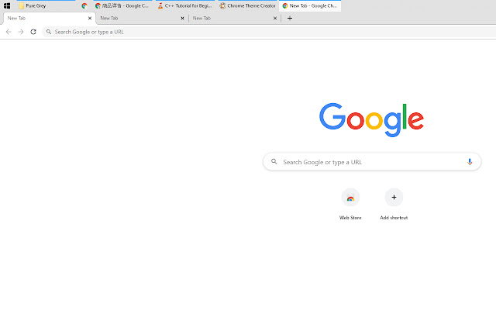The height and width of the screenshot is (310, 496).
Task: Select the Web Store label text
Action: [x=350, y=218]
